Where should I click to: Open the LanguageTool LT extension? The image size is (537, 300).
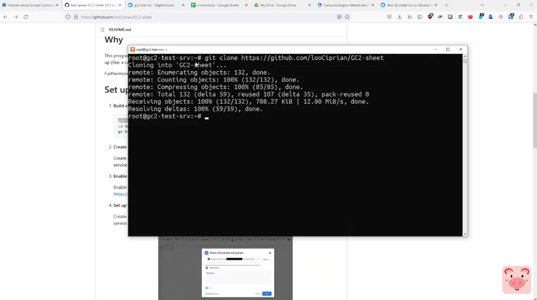coord(460,17)
